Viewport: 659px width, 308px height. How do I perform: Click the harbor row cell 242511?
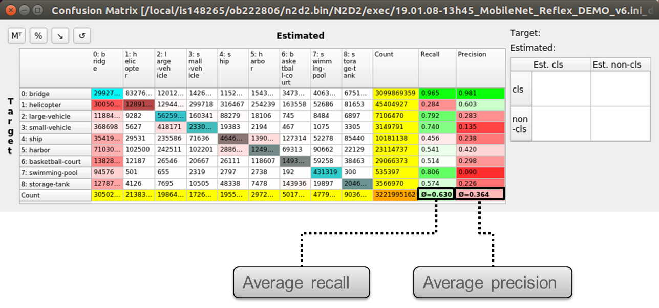pyautogui.click(x=171, y=150)
